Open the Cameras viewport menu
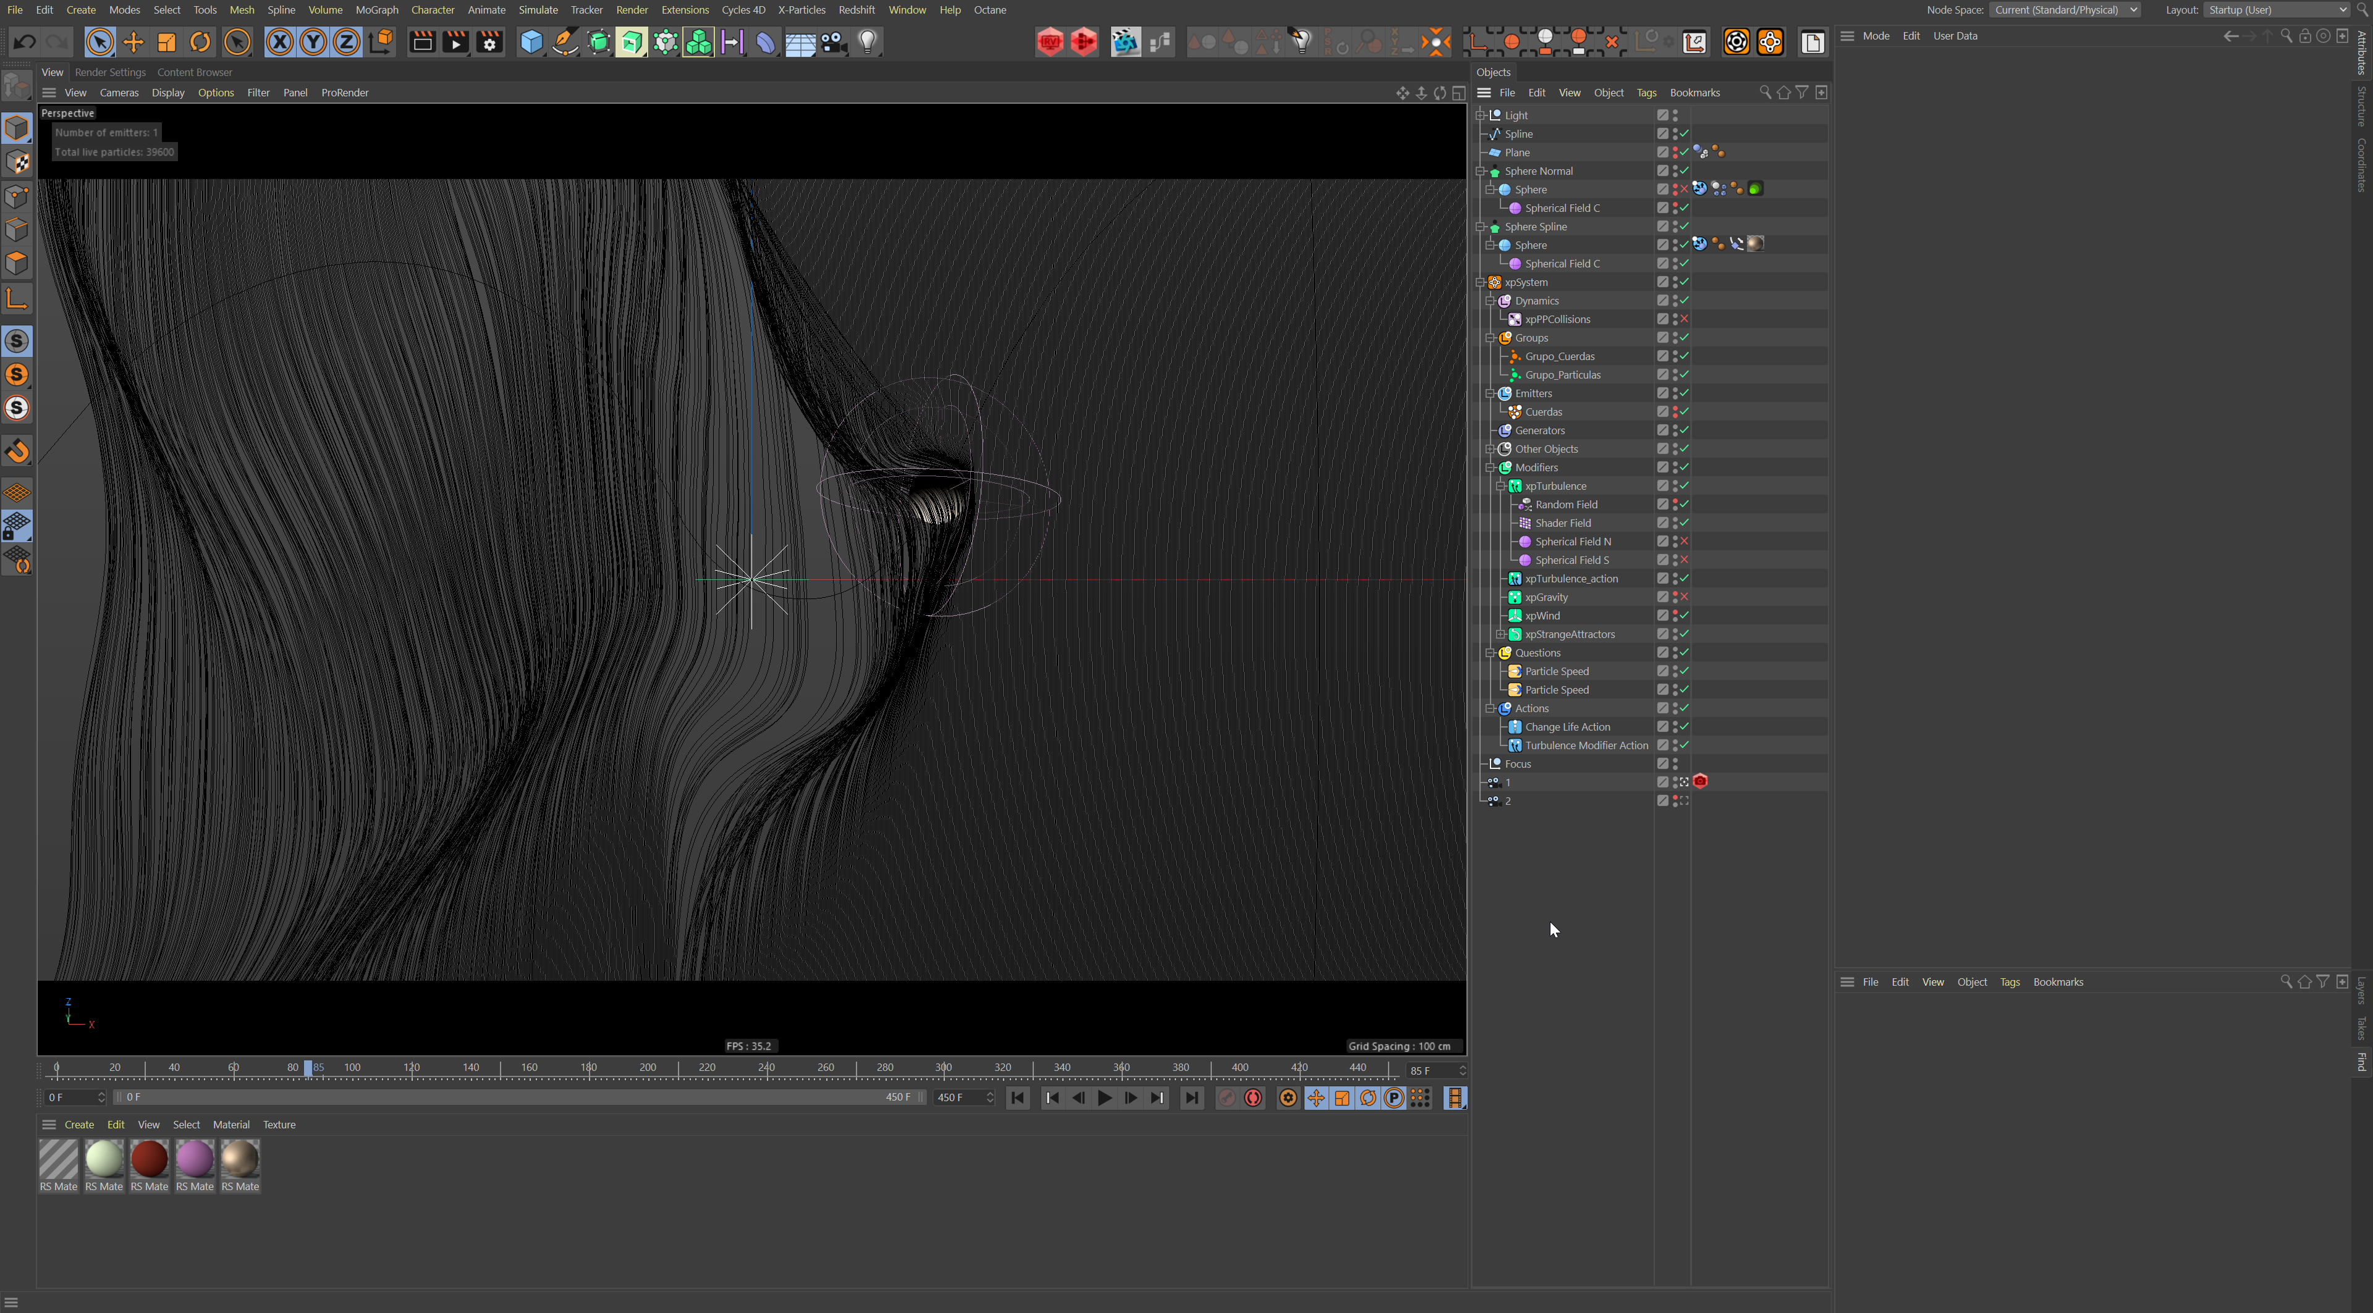 [x=119, y=93]
